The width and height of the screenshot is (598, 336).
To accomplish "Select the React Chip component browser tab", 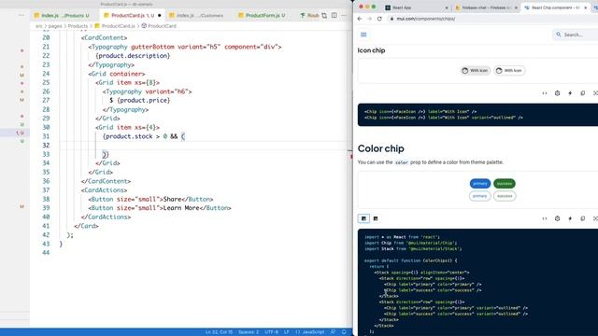I will [556, 7].
